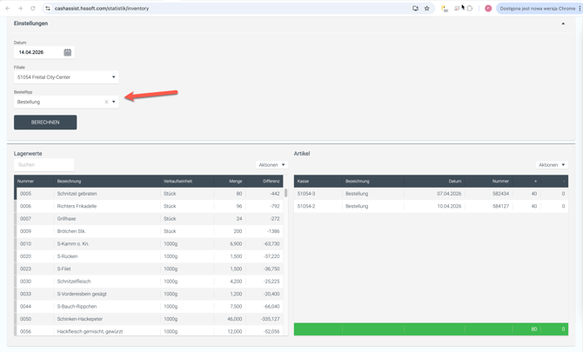Clear the Bestelltyp selection with X

(x=106, y=102)
